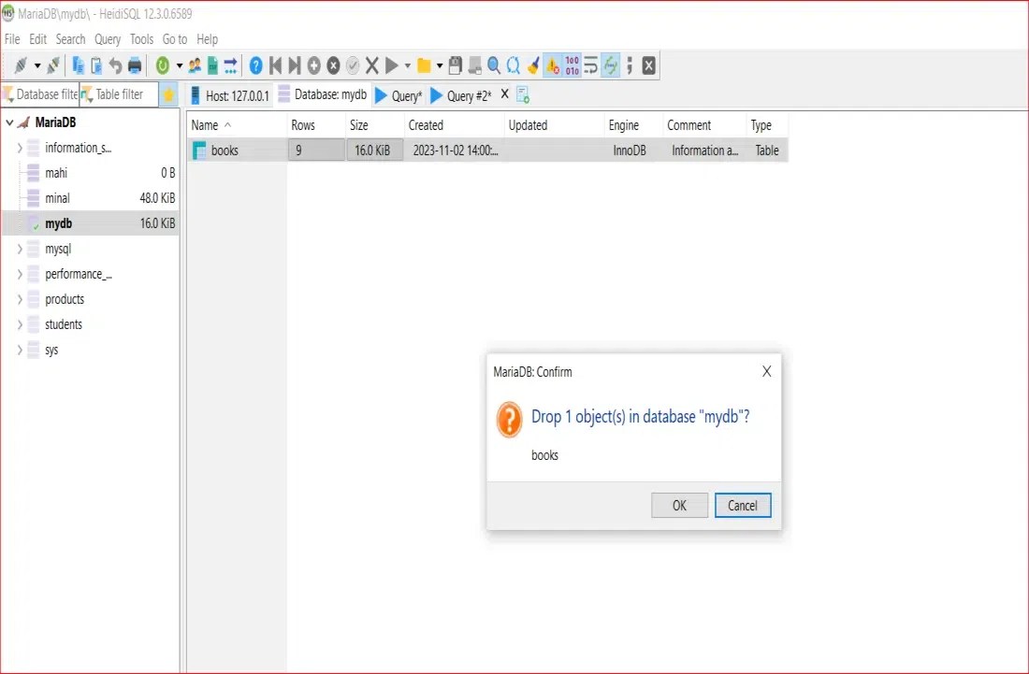Open the User manager
The width and height of the screenshot is (1029, 674).
[196, 65]
